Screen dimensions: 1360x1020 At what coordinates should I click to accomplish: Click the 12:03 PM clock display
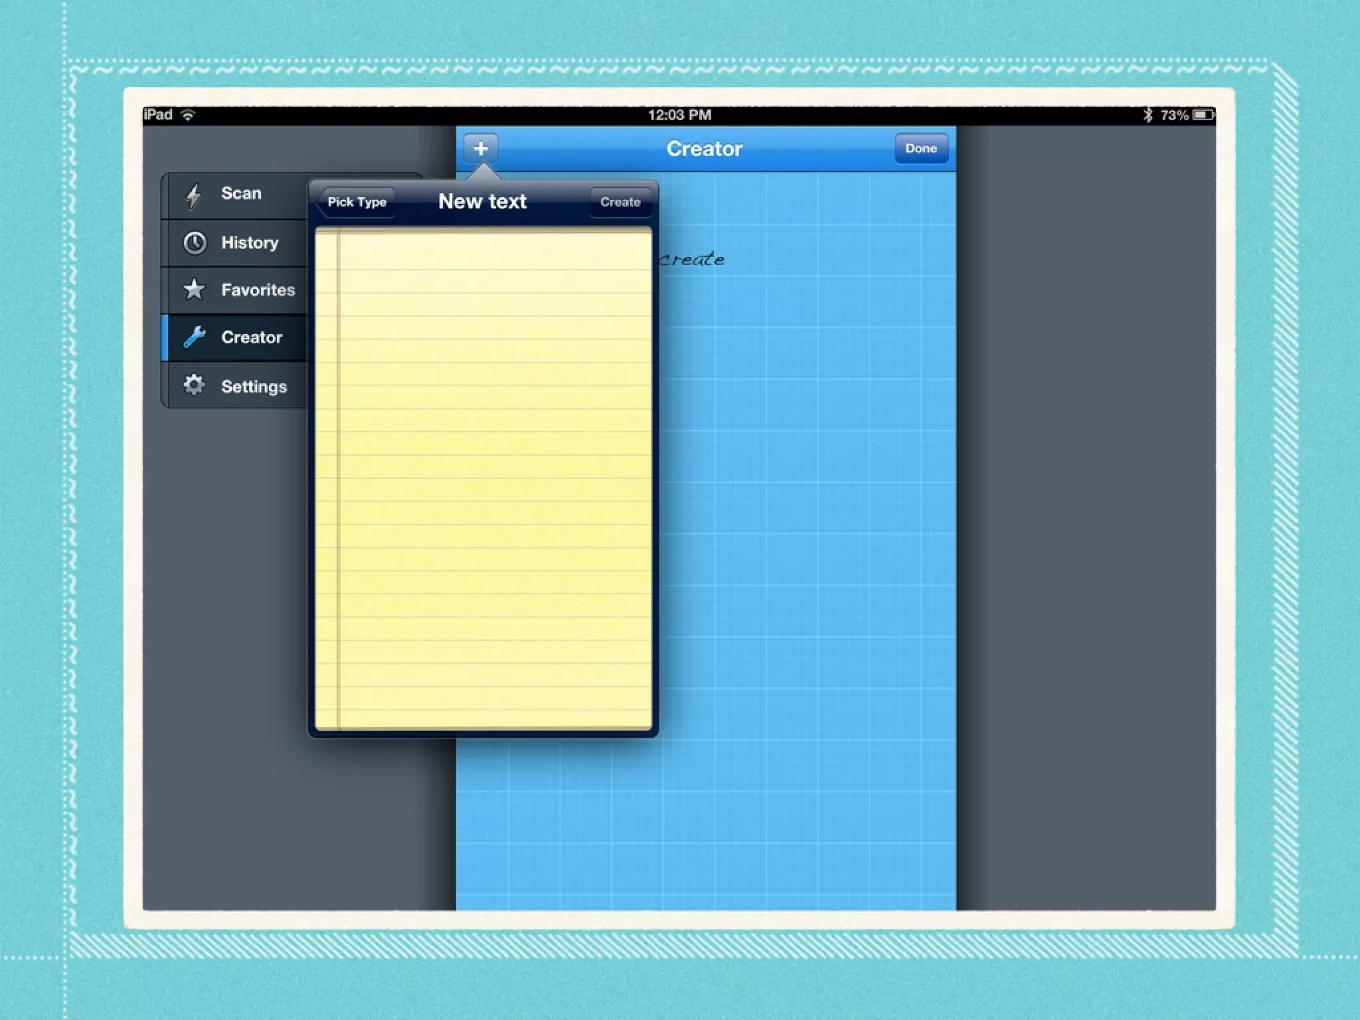[x=679, y=115]
